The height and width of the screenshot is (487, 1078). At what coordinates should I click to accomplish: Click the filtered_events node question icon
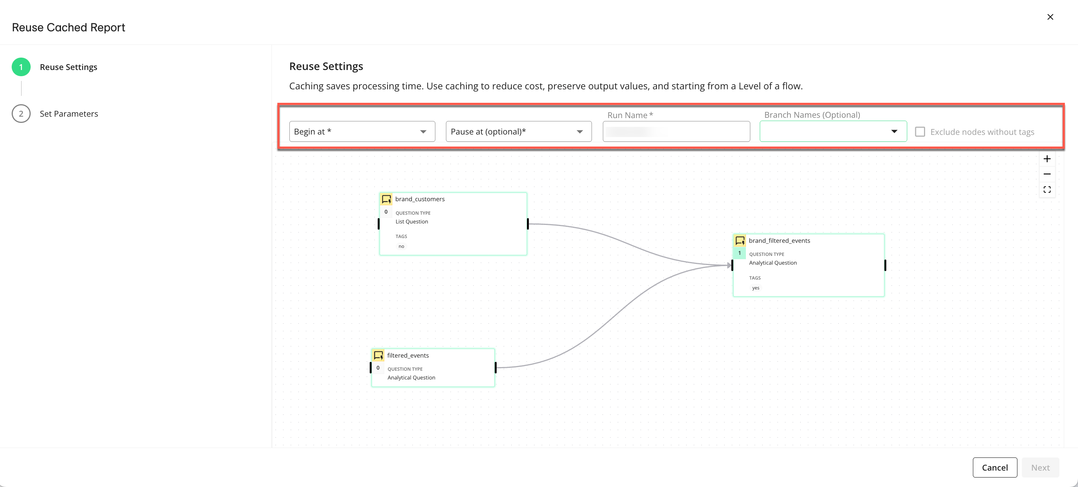click(378, 355)
